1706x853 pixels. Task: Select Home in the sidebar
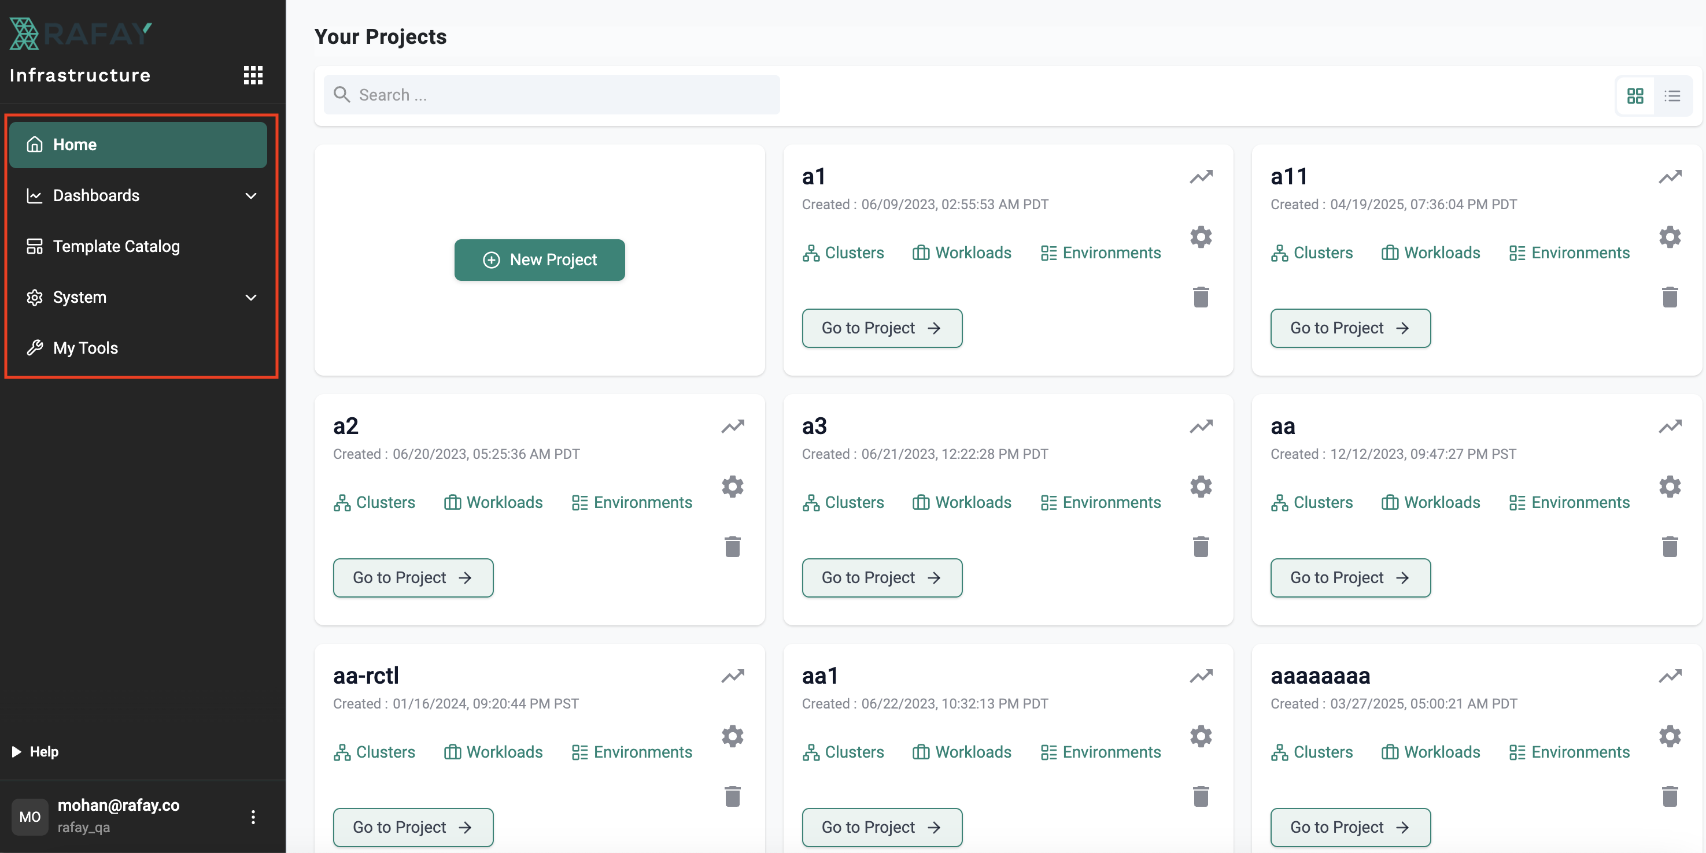point(138,144)
